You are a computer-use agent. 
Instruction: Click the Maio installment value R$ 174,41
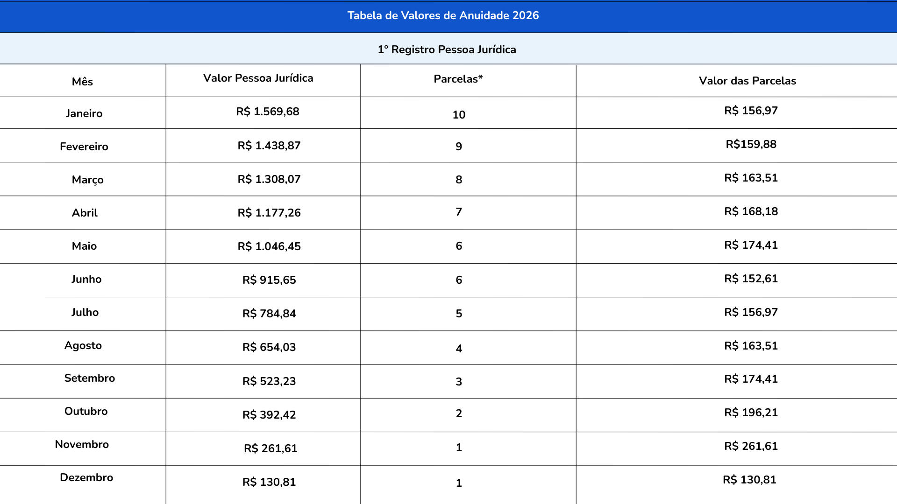(751, 245)
